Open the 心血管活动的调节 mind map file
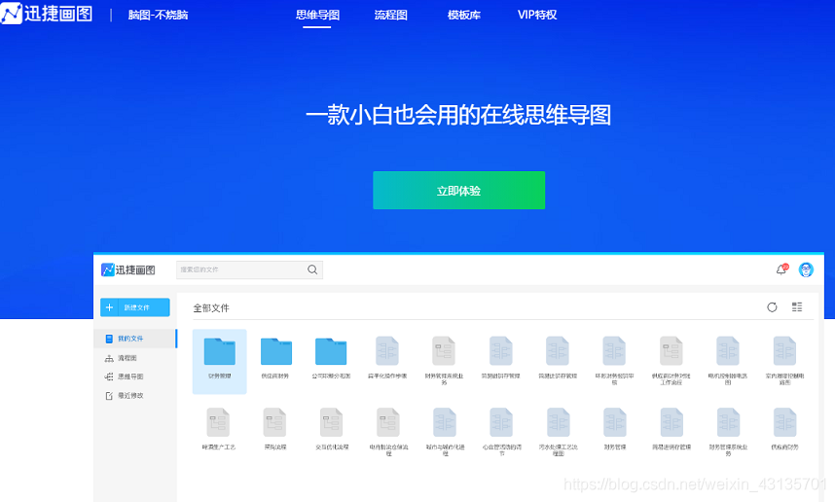Viewport: 835px width, 502px height. click(501, 432)
